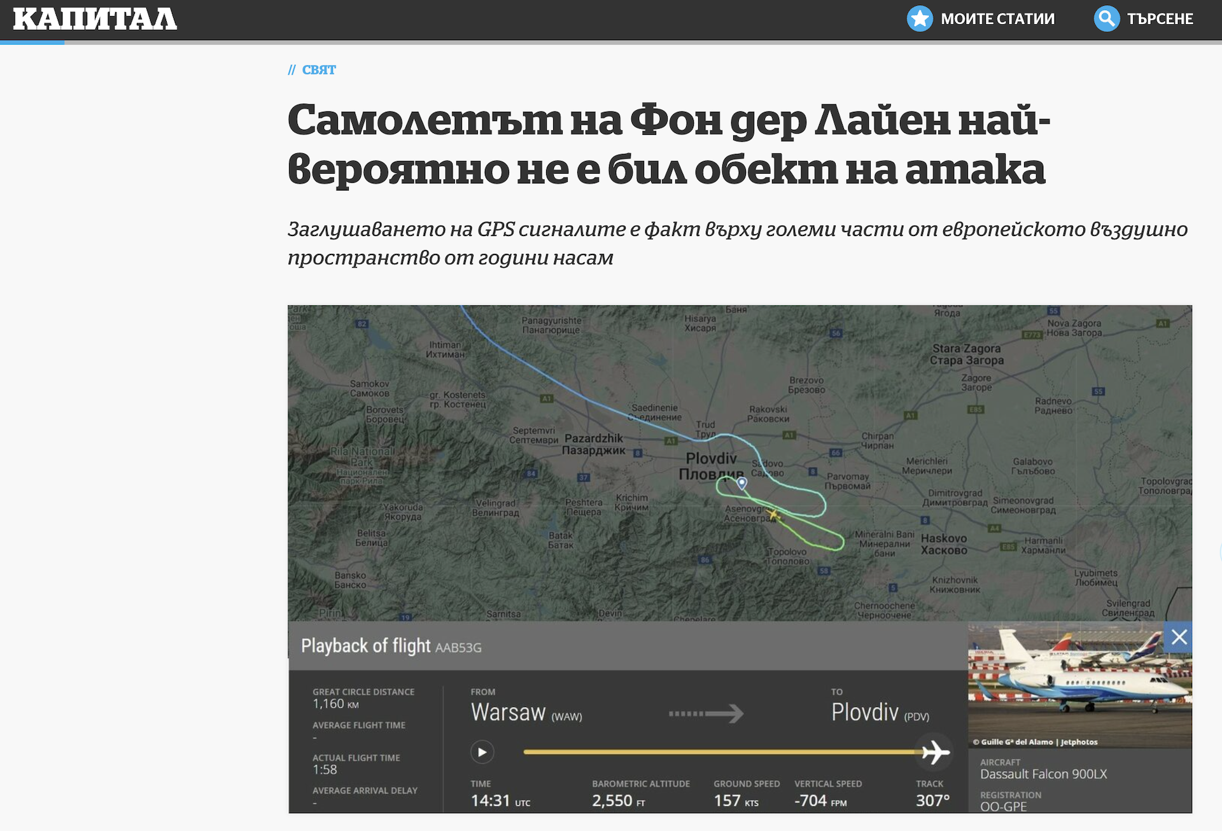Screen dimensions: 1222x831
Task: Open the СВЯТ section
Action: [x=318, y=70]
